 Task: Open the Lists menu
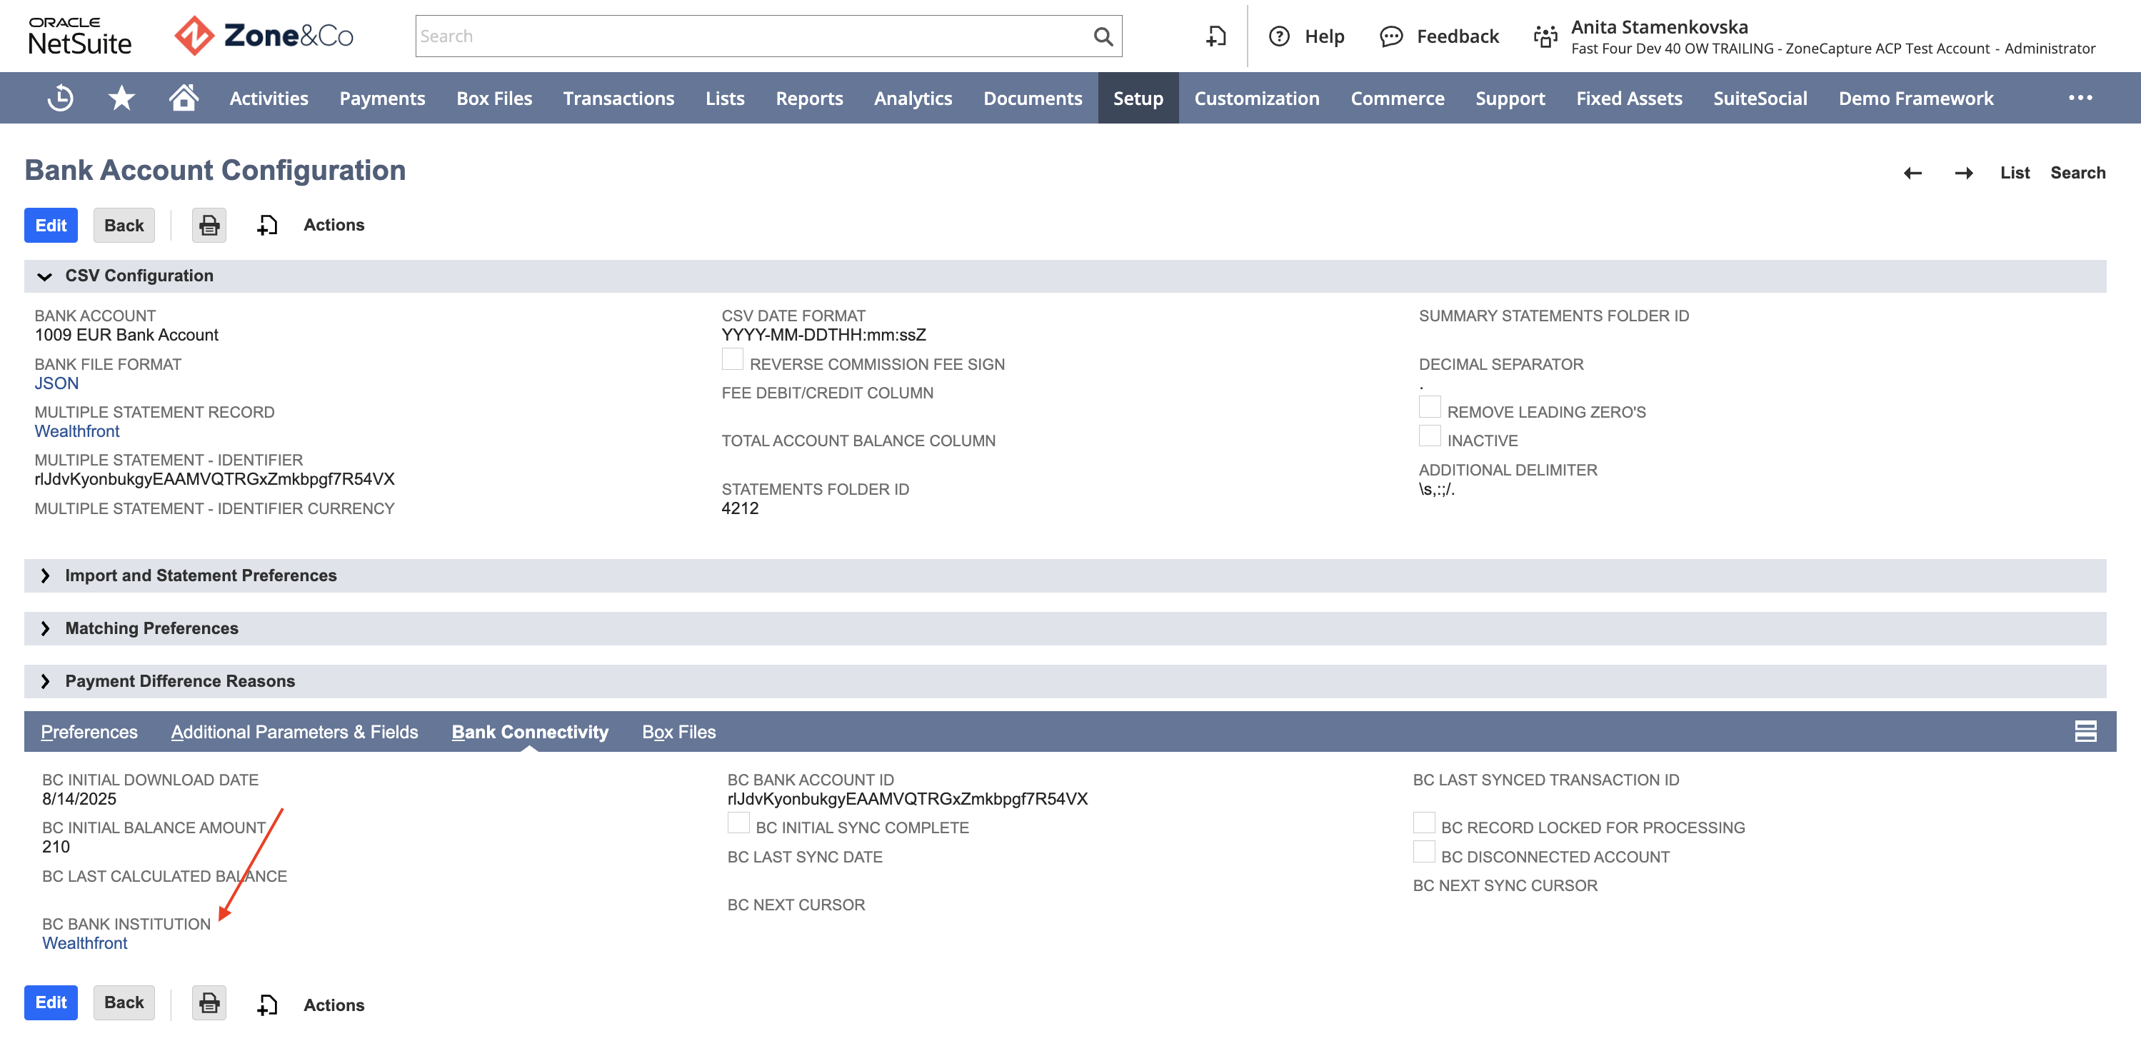725,98
